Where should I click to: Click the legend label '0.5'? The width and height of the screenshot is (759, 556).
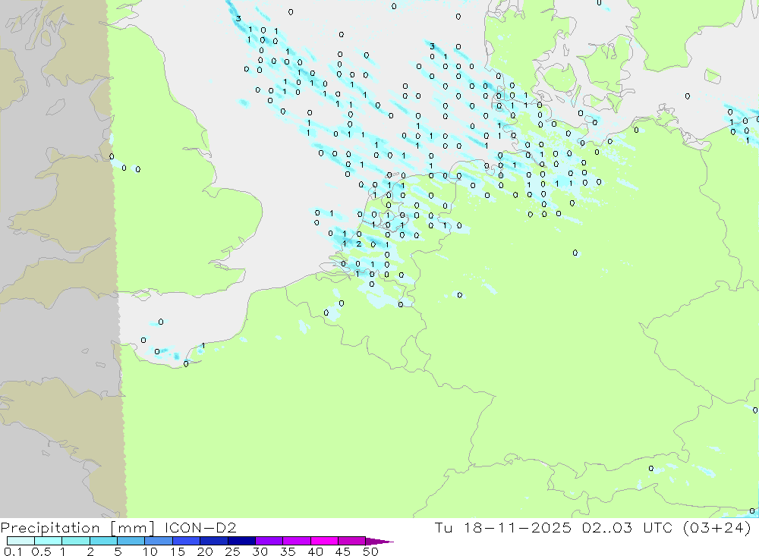(41, 551)
